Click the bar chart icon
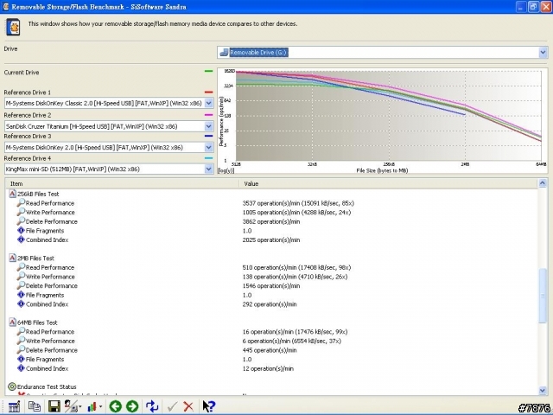 (x=92, y=407)
